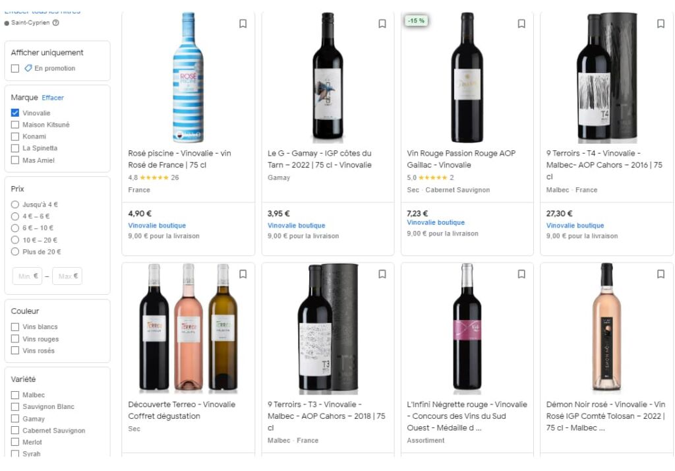Save the Démon Noir rosé wine
Screen dimensions: 675x471
(660, 274)
